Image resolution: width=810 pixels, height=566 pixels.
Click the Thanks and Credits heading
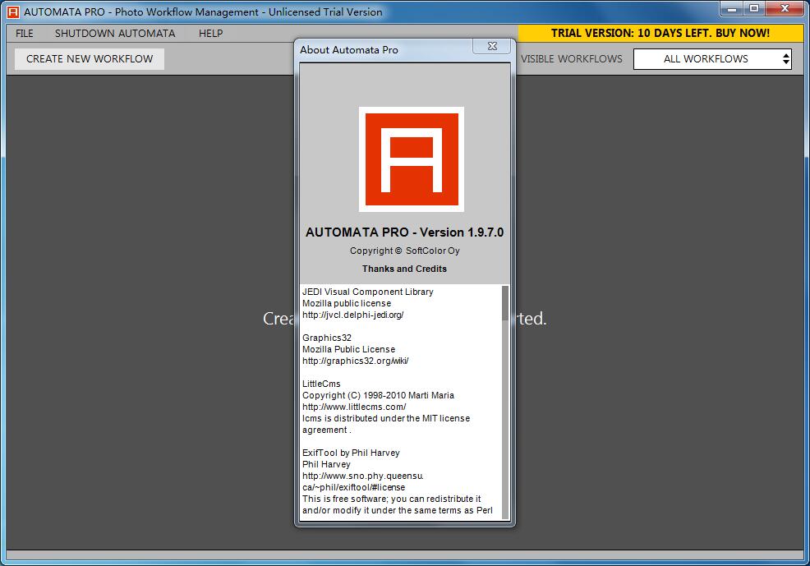pyautogui.click(x=404, y=269)
